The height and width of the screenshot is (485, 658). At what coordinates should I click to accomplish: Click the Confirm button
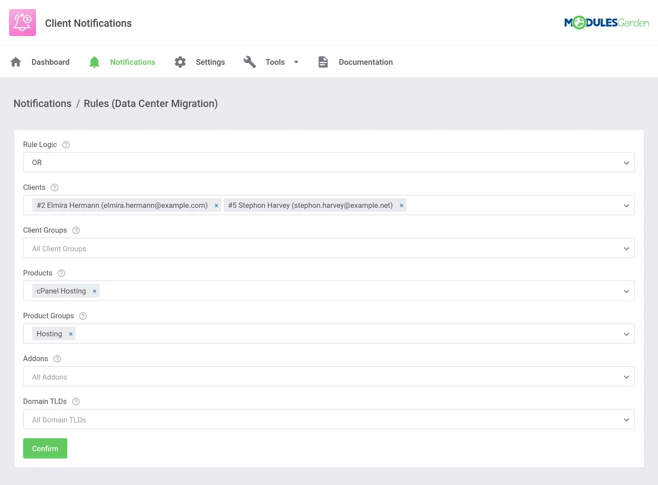click(45, 448)
